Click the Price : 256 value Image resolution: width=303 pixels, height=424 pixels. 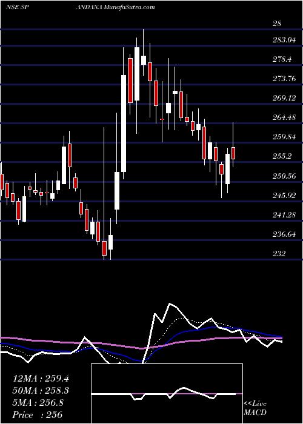(x=38, y=415)
